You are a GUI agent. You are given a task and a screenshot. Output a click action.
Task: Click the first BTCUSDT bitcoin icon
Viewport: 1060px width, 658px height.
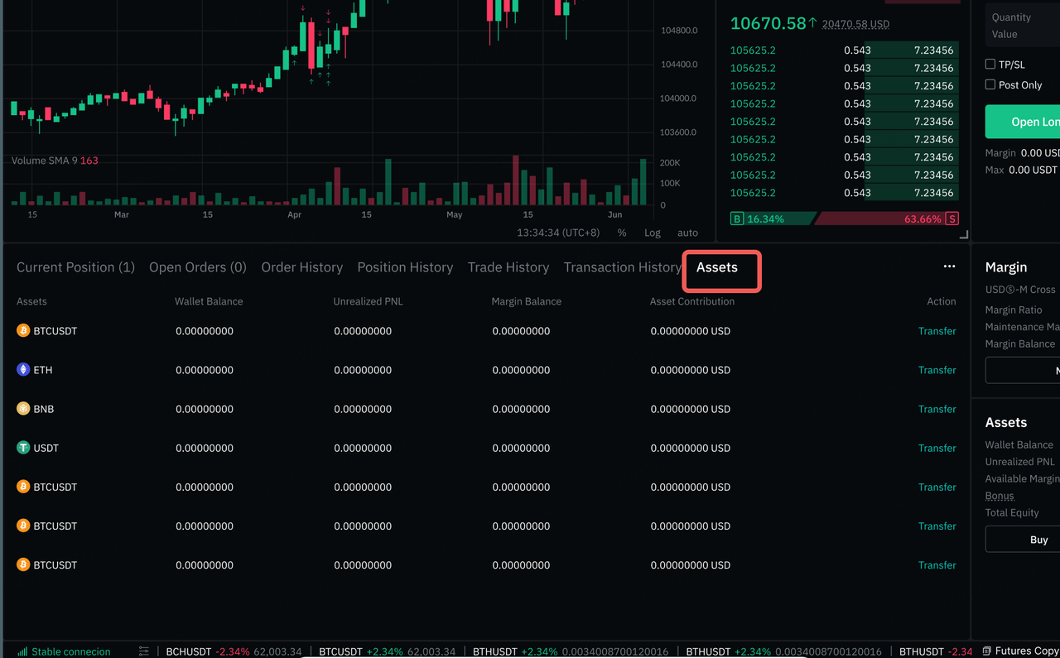point(23,331)
